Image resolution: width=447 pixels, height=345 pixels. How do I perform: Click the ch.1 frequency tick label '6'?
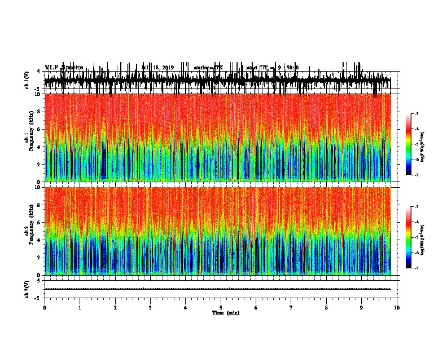tap(40, 129)
